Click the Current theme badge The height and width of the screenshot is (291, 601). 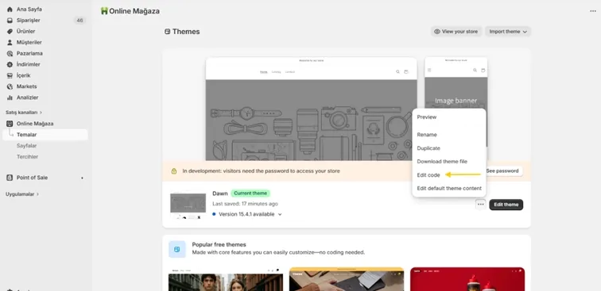tap(250, 193)
